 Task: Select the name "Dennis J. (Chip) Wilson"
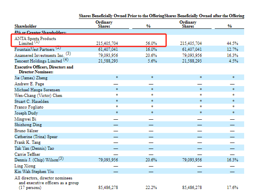[x=36, y=160]
